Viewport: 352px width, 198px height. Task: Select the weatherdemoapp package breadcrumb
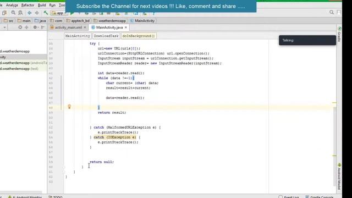click(x=109, y=21)
